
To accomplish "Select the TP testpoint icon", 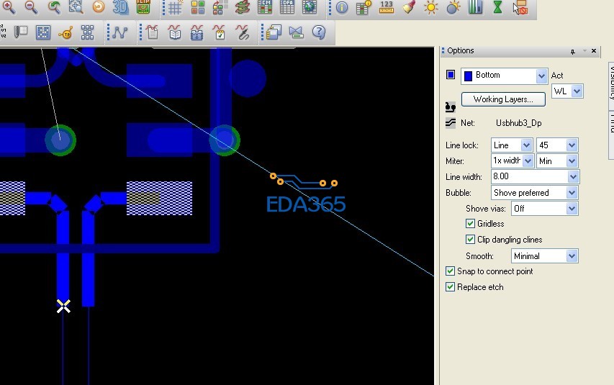I will 66,32.
